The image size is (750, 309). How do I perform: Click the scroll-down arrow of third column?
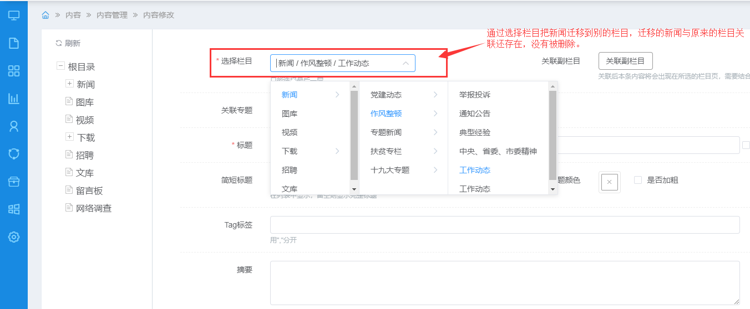point(553,189)
